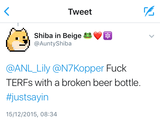This screenshot has width=160, height=122.
Task: Tap the Tweet title in header
Action: click(80, 12)
